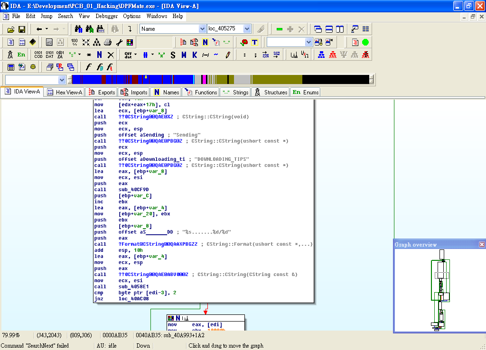This screenshot has width=486, height=350.
Task: Open the color palette grid icon
Action: tap(130, 42)
